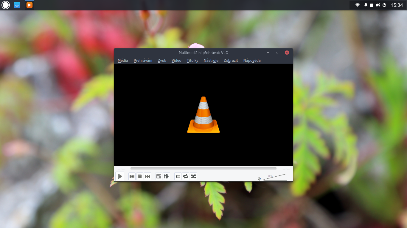Viewport: 407px width, 228px height.
Task: Toggle fullscreen video mode icon
Action: point(159,176)
